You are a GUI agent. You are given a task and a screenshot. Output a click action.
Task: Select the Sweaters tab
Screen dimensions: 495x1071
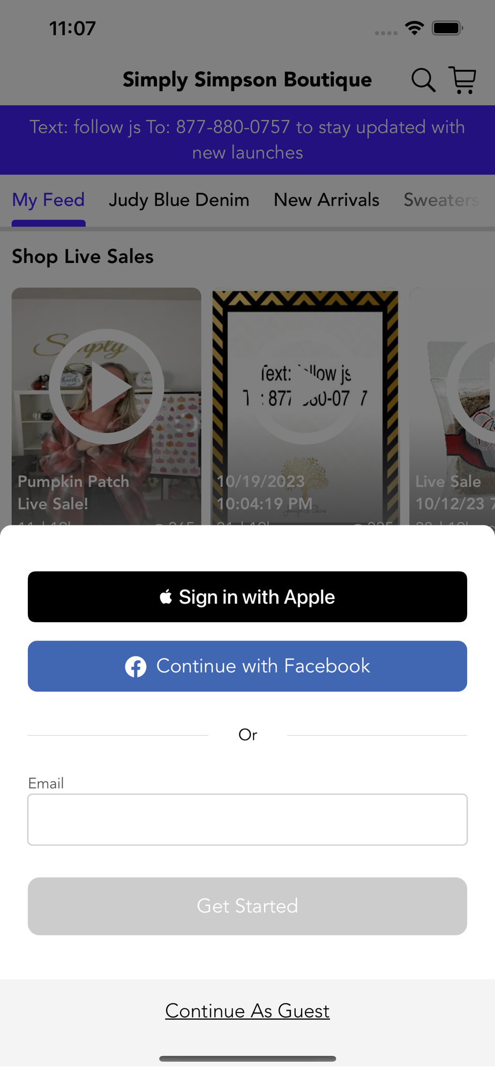[x=441, y=200]
